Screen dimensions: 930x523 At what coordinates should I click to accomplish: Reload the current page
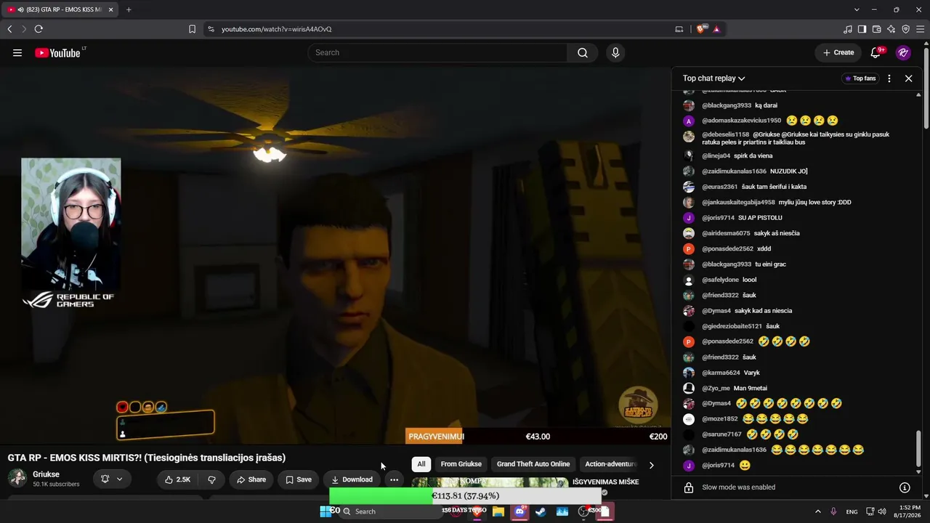point(39,29)
